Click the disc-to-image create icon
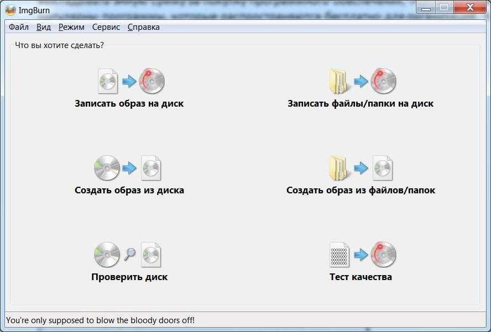The image size is (491, 332). coord(128,168)
